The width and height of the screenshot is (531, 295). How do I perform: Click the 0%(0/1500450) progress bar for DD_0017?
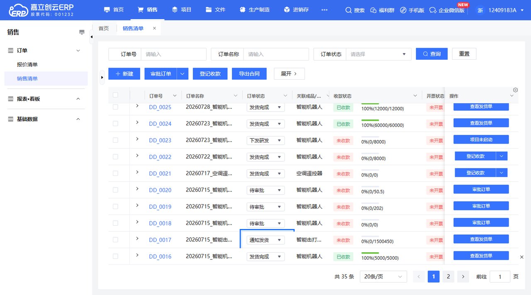click(370, 236)
